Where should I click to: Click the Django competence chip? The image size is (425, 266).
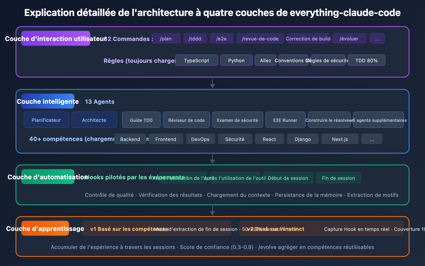tap(303, 139)
